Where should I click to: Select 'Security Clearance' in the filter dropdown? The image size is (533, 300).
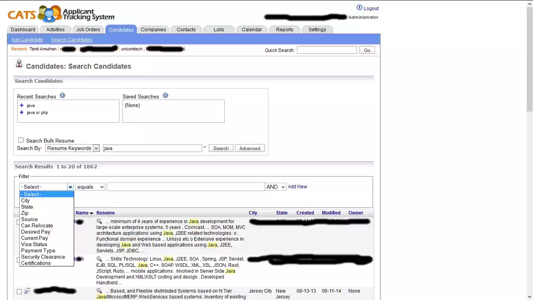click(x=43, y=257)
